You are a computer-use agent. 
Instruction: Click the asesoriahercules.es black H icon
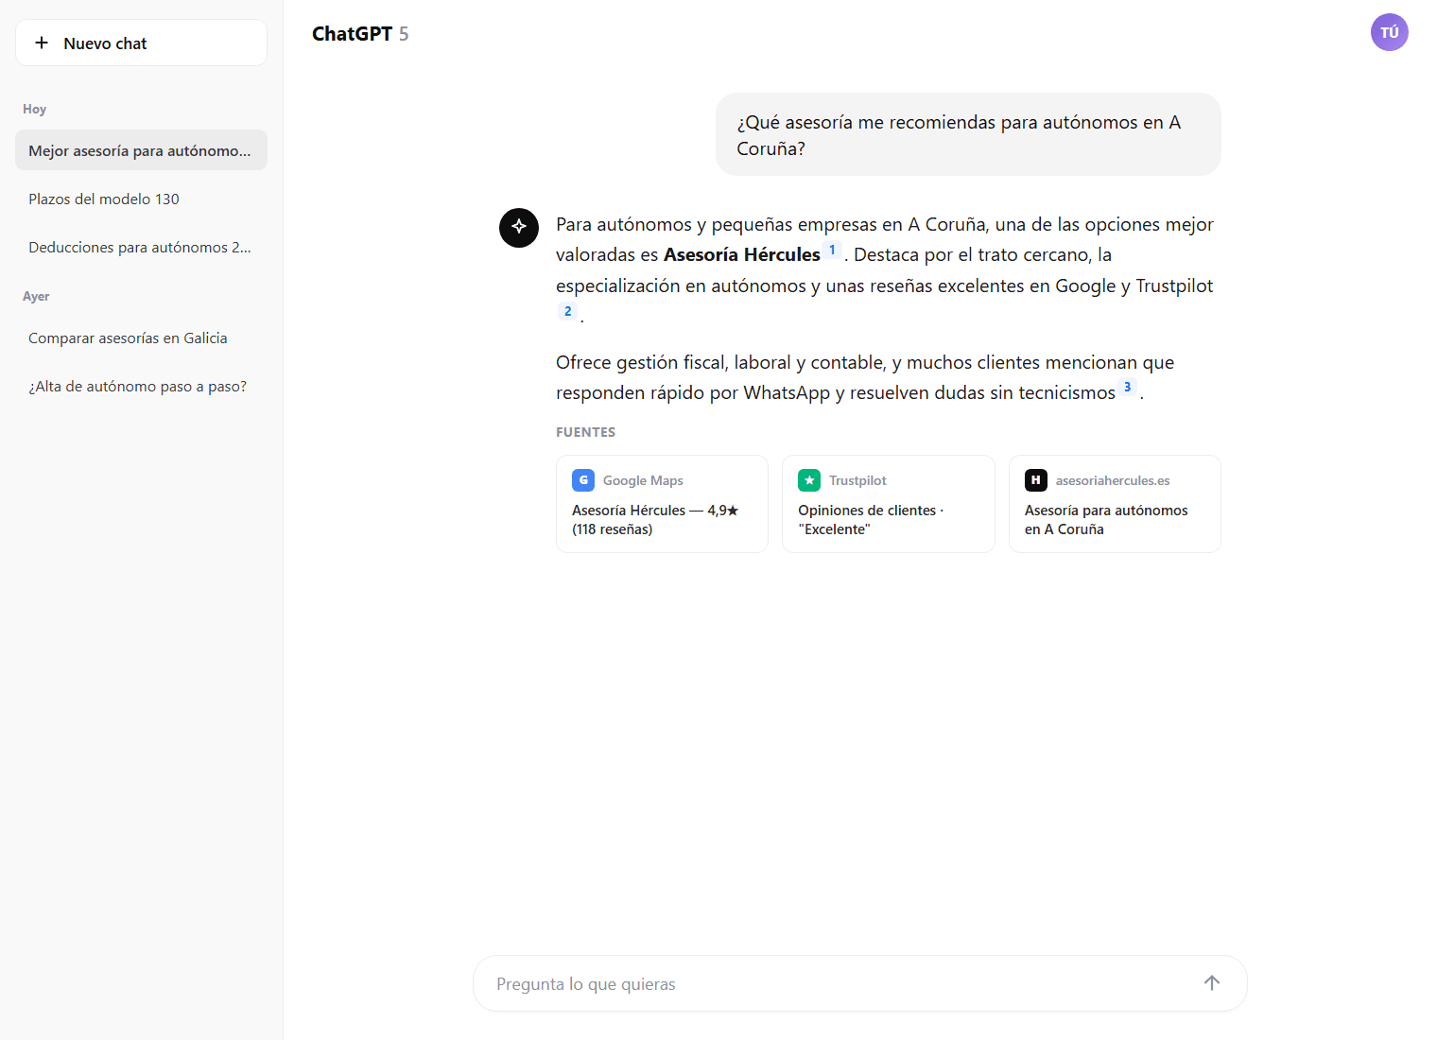1036,480
